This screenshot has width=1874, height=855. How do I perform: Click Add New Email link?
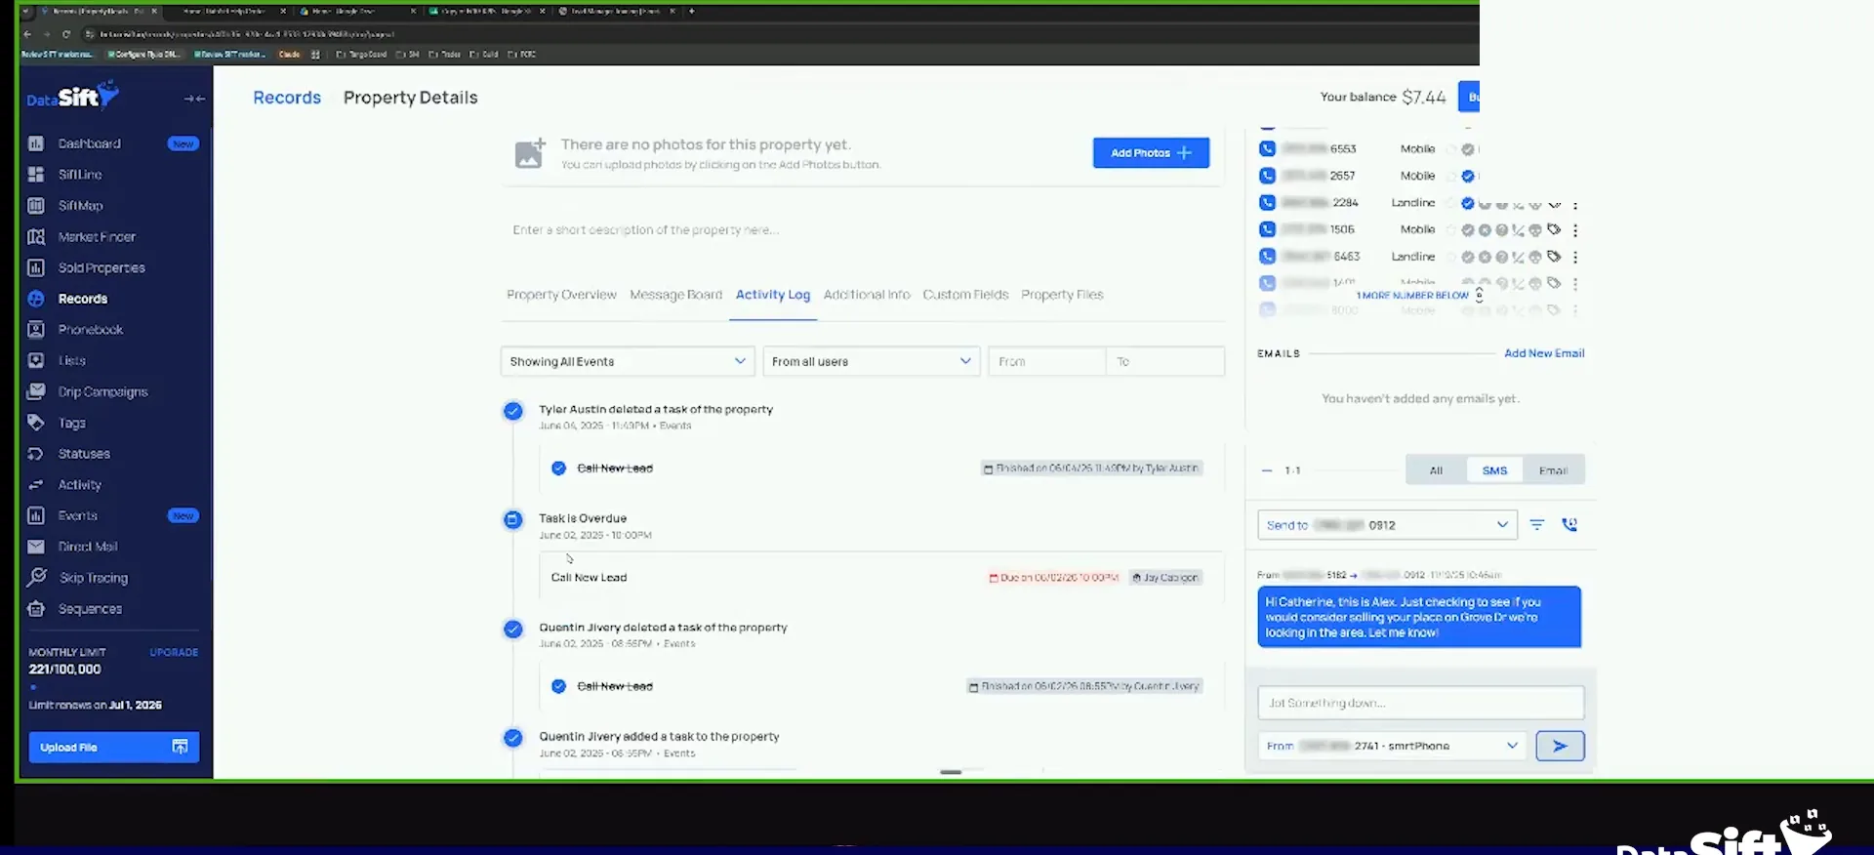point(1544,353)
